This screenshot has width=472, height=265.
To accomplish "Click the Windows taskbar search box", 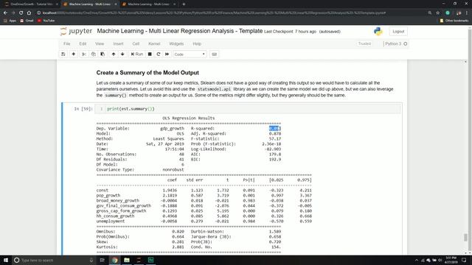I will [x=54, y=260].
